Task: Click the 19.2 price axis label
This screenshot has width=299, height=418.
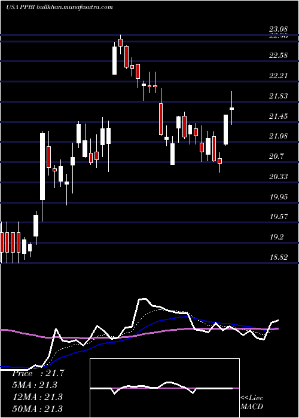Action: [276, 237]
